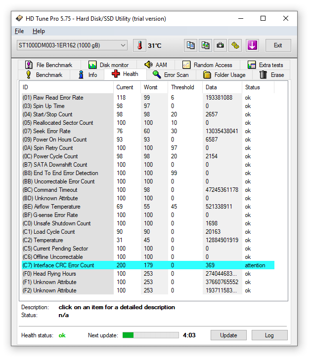Click the copy text to clipboard icon
311x360 pixels.
[191, 45]
